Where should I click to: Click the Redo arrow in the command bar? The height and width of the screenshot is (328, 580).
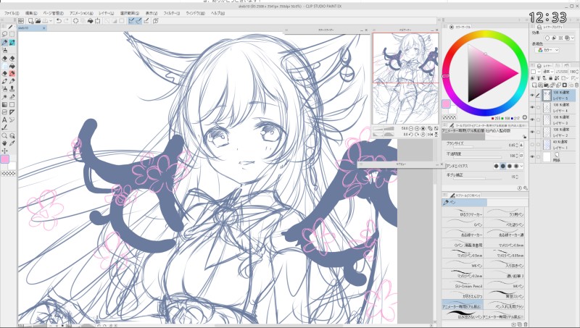[66, 21]
